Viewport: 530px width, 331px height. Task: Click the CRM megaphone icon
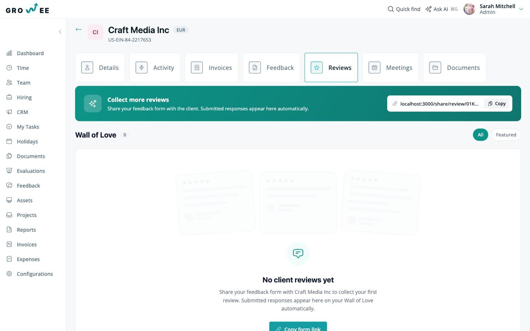[9, 112]
